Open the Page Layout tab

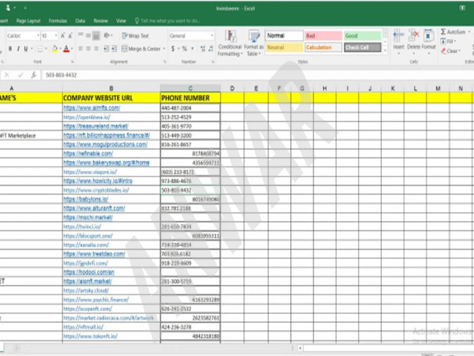click(28, 21)
